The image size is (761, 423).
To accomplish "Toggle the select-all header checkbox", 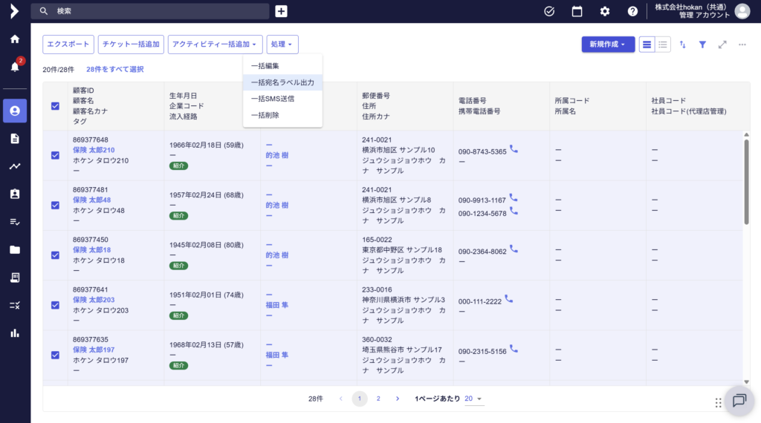I will coord(55,106).
